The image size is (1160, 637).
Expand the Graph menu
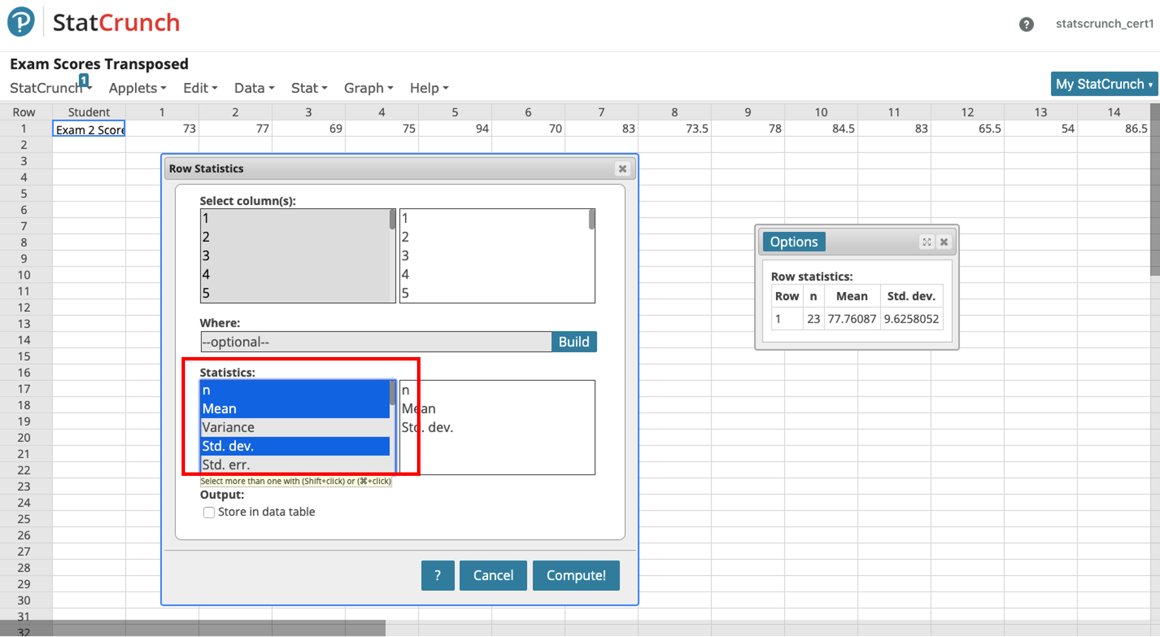point(368,88)
